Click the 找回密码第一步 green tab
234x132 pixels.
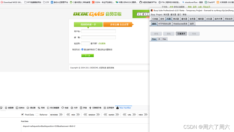[88, 24]
